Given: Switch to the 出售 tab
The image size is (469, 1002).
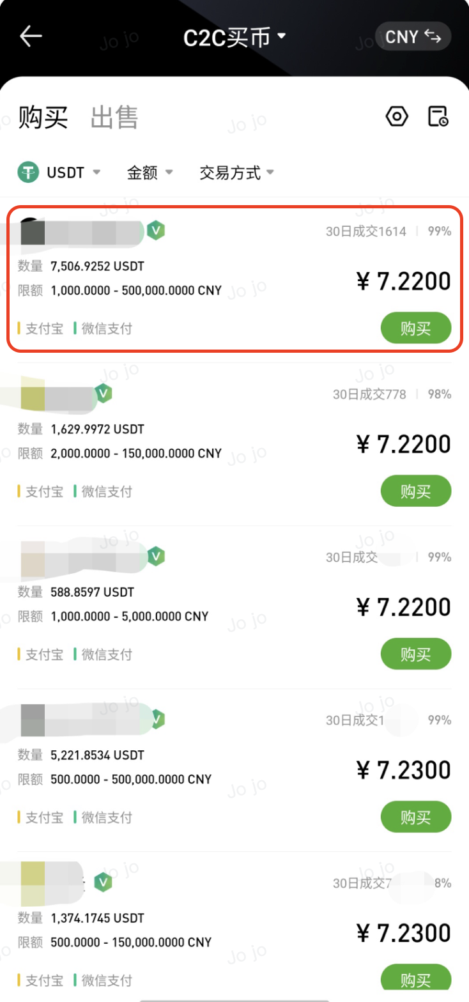Looking at the screenshot, I should (x=114, y=118).
